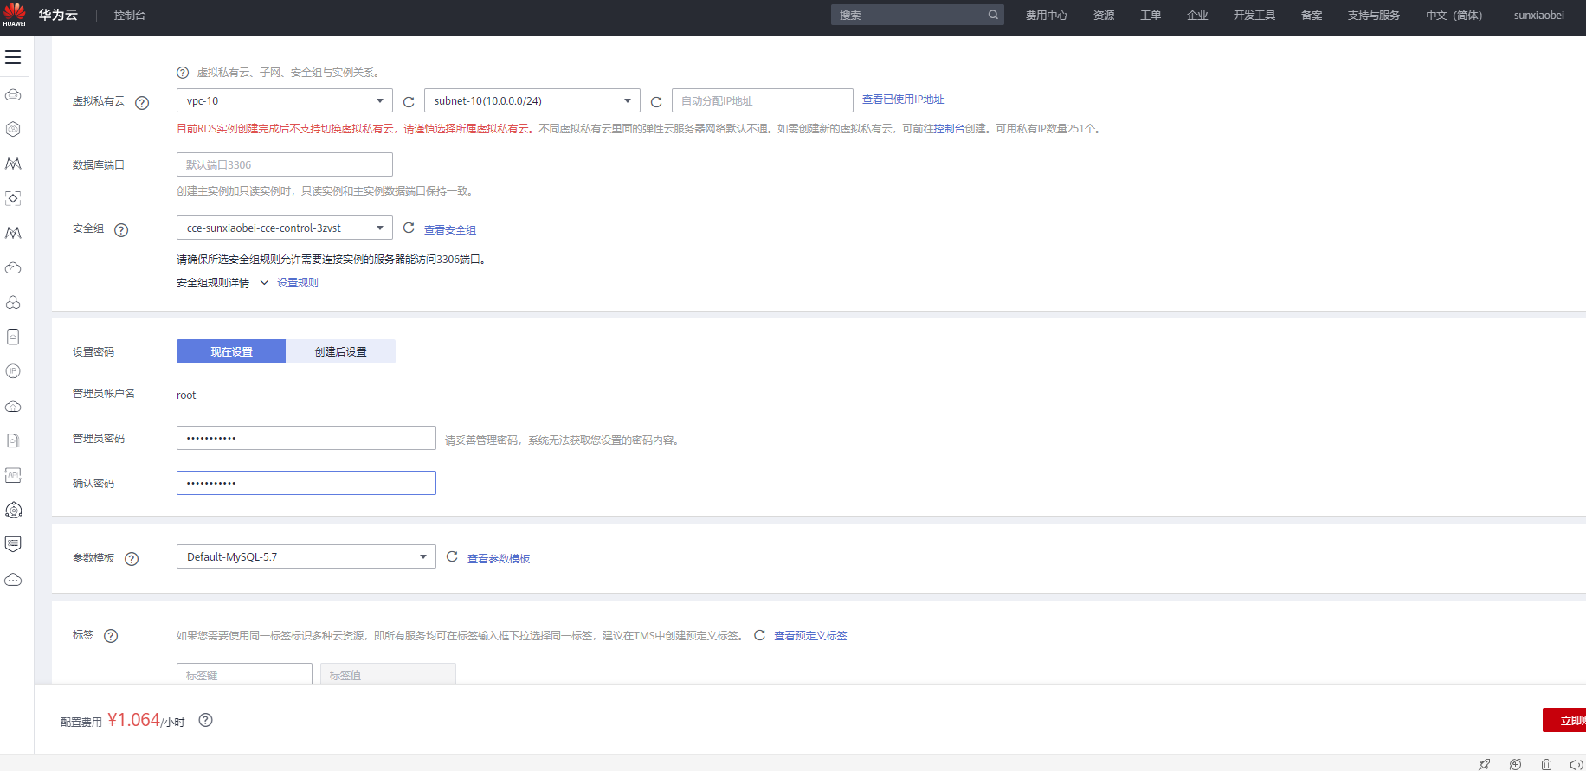Click help icon beside the hourly price
The image size is (1586, 771).
205,720
